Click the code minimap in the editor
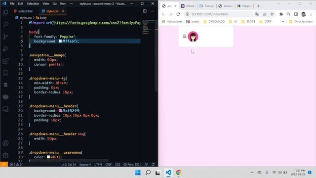The image size is (316, 178). tap(148, 28)
